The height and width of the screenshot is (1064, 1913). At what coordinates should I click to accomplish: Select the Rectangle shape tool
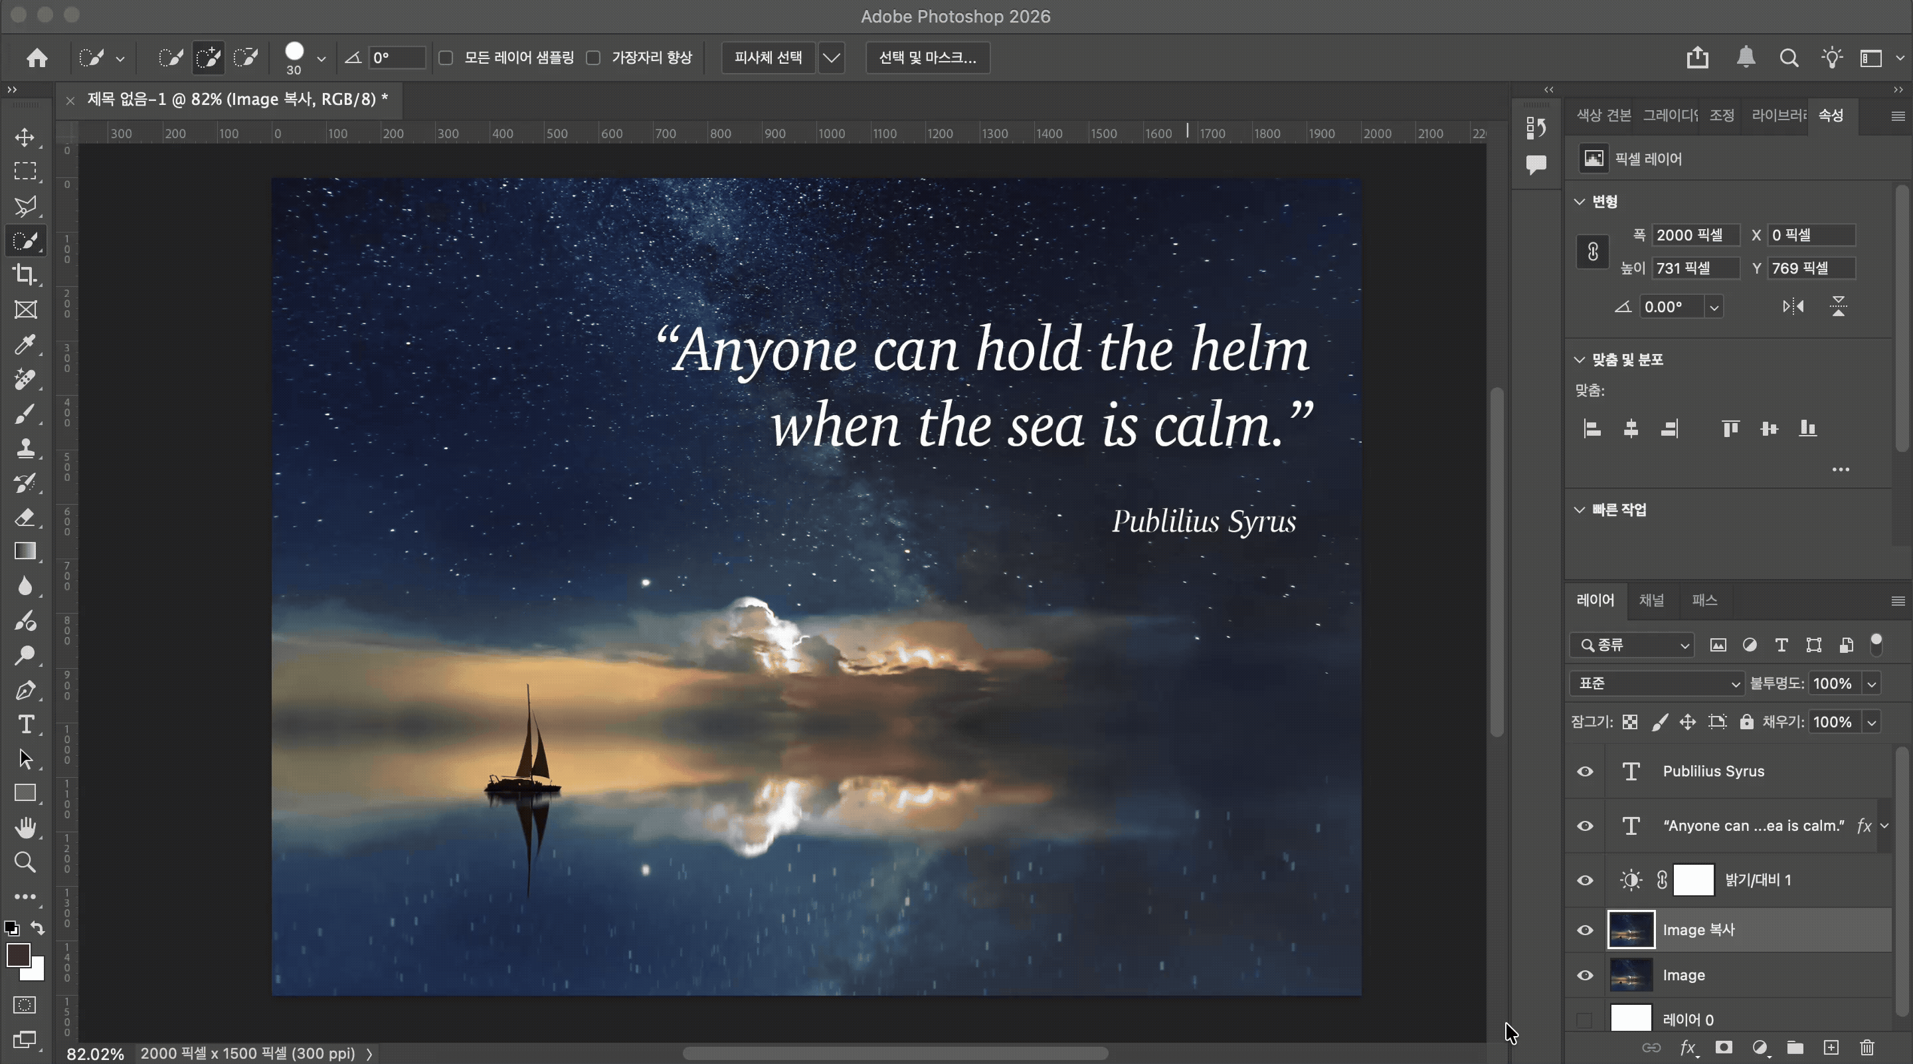coord(25,793)
